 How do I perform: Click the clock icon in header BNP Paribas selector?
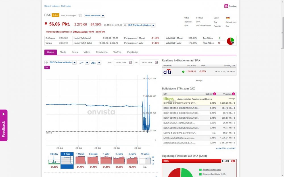point(125,25)
